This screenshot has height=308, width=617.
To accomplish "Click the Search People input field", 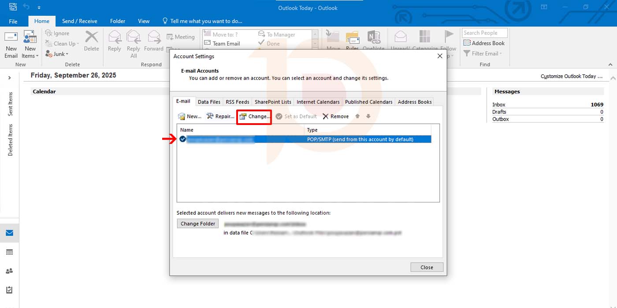I will pyautogui.click(x=484, y=33).
